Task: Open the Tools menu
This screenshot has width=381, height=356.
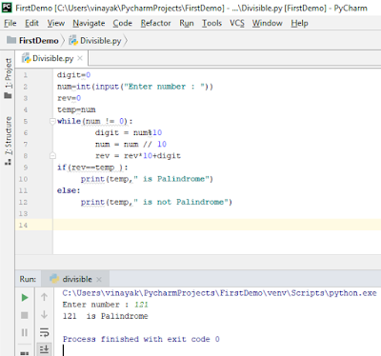Action: (x=211, y=23)
